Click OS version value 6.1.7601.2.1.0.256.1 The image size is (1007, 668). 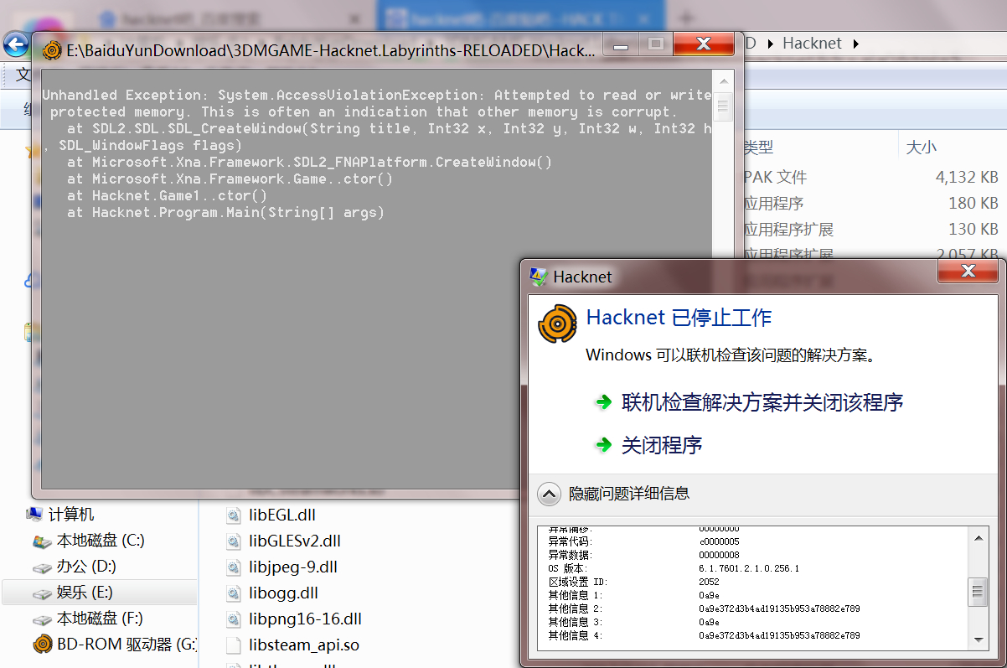pyautogui.click(x=749, y=568)
